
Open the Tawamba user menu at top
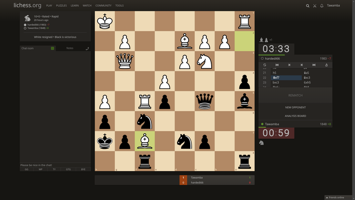point(333,5)
